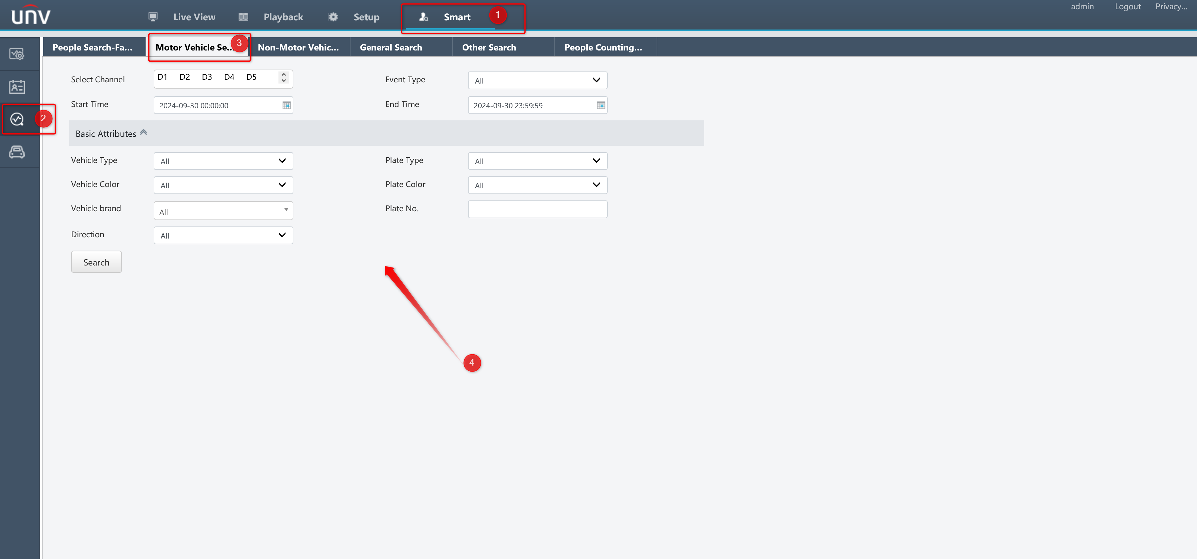
Task: Select channel D1
Action: click(x=162, y=77)
